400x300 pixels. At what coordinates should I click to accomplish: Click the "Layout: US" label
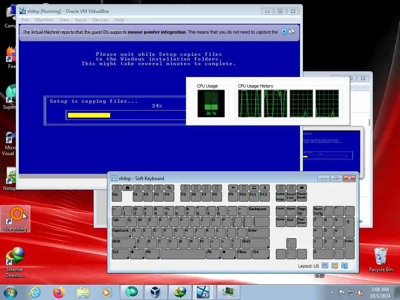[308, 266]
